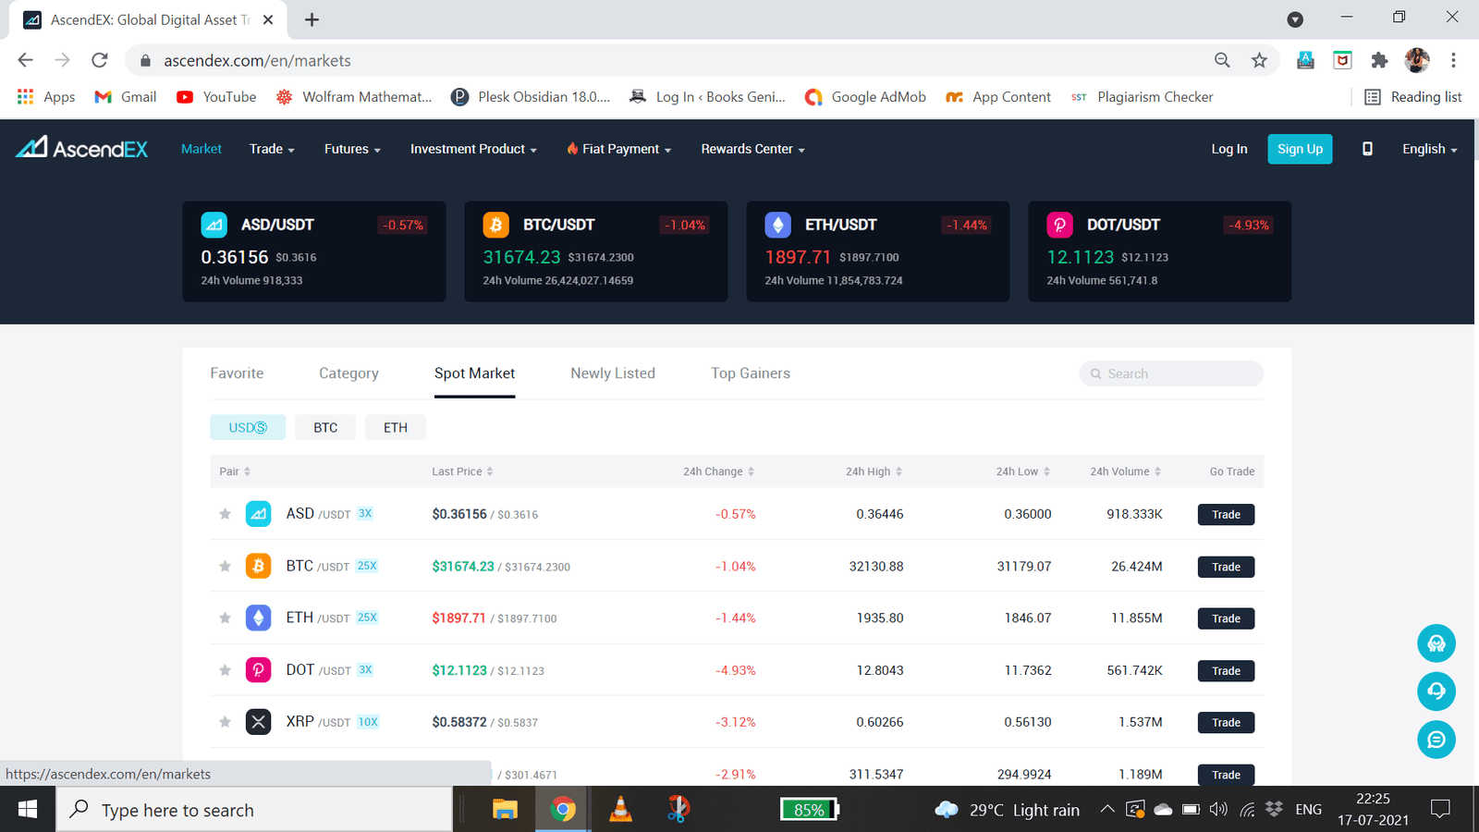The width and height of the screenshot is (1479, 832).
Task: Open the DOT/USDT ticker card icon
Action: click(x=1059, y=225)
